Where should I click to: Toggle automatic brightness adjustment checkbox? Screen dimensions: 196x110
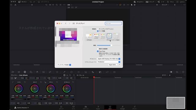pos(98,49)
